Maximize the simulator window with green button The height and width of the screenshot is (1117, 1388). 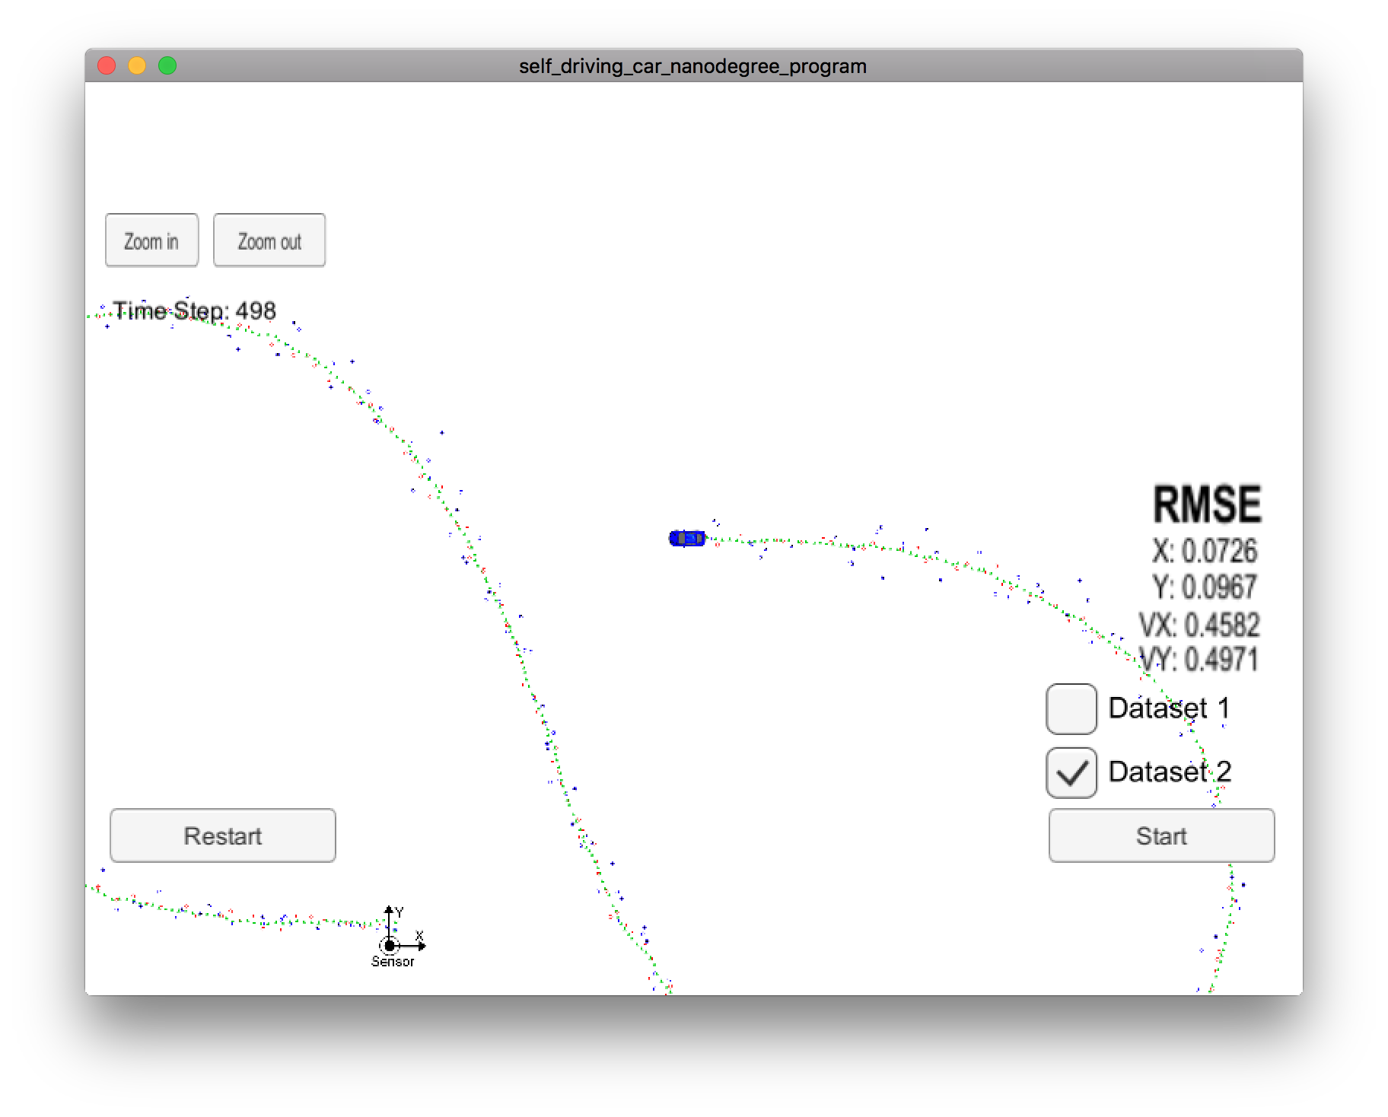(x=167, y=66)
